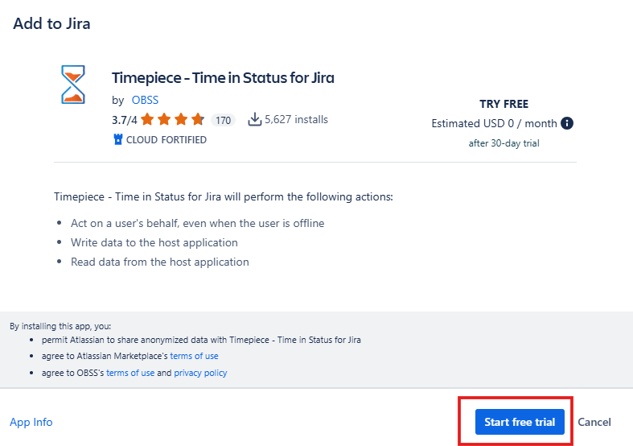Open the OBSS vendor link

pos(145,101)
